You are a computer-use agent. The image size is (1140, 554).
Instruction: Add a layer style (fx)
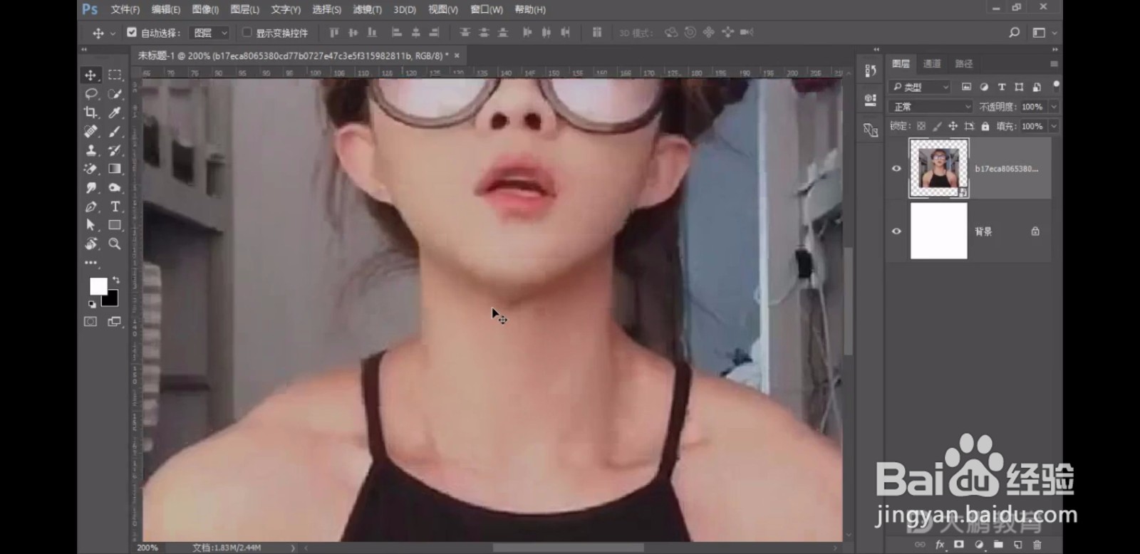pos(940,545)
